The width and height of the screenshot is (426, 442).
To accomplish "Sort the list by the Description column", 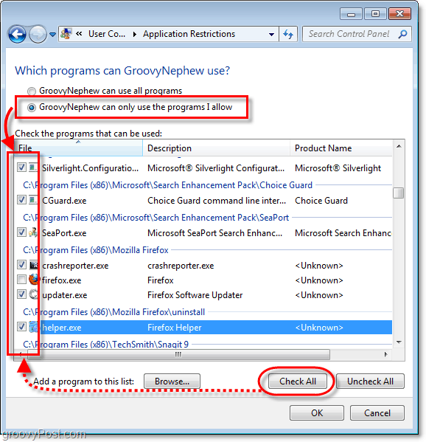I will (216, 148).
